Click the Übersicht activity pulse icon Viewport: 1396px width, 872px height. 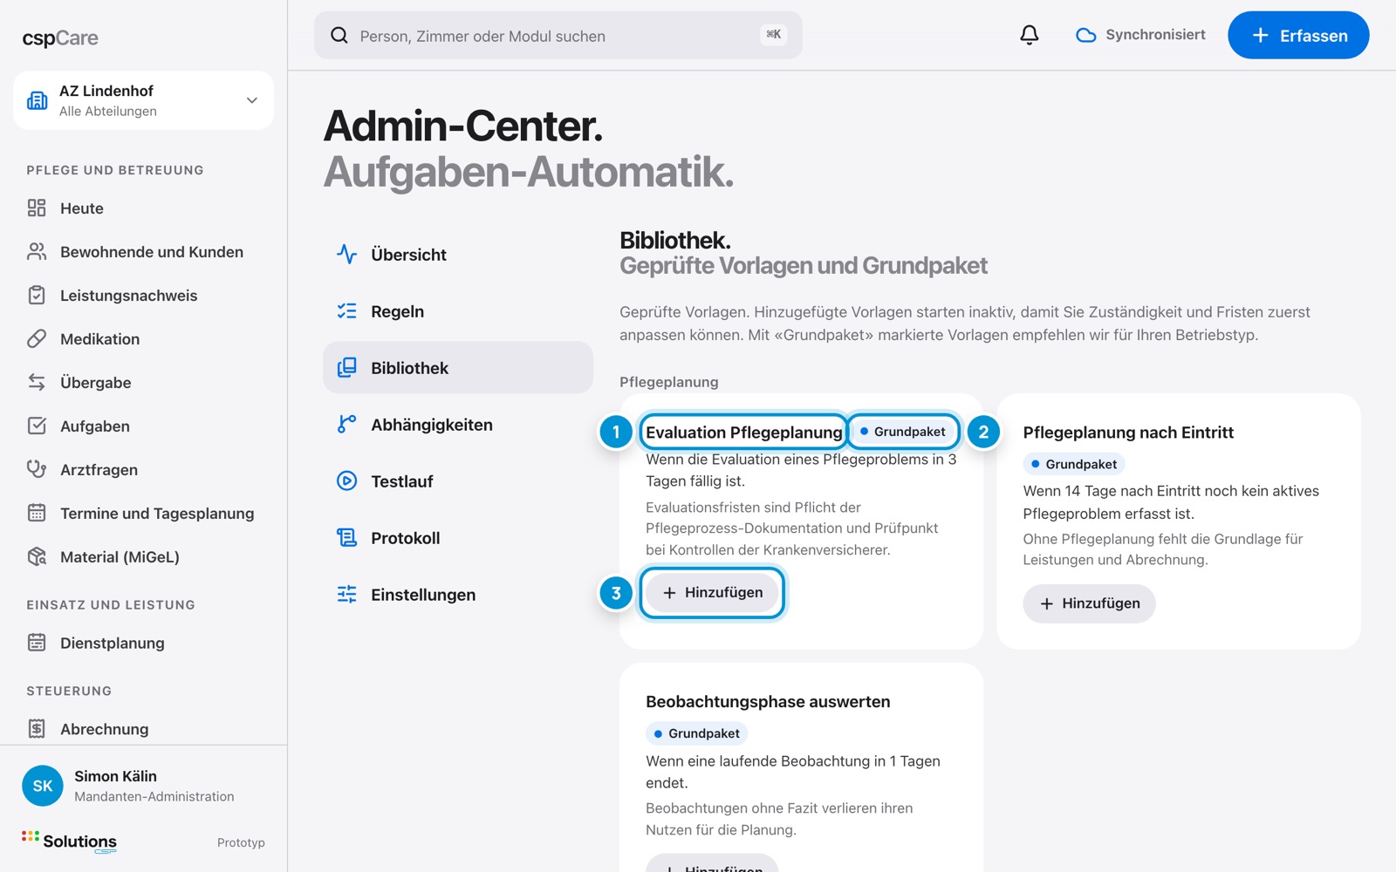[347, 254]
